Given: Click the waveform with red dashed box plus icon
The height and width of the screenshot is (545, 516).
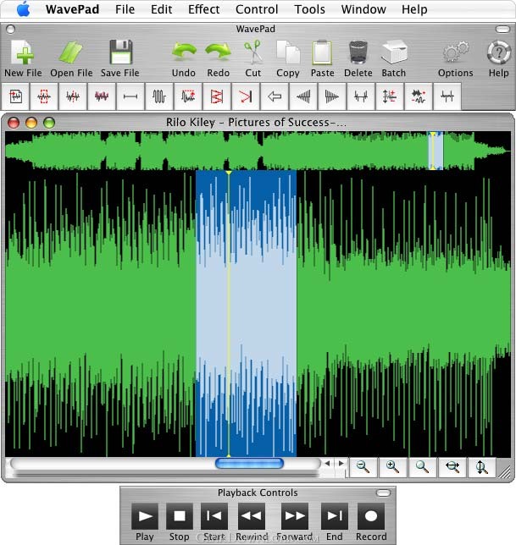Looking at the screenshot, I should tap(188, 96).
